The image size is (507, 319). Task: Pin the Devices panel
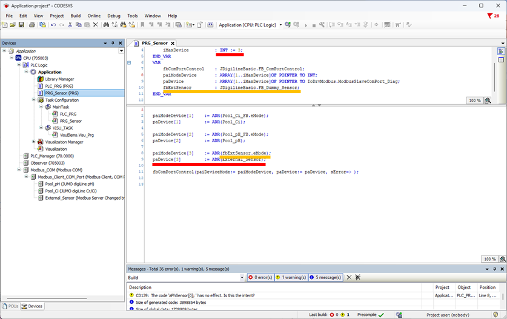click(x=113, y=43)
